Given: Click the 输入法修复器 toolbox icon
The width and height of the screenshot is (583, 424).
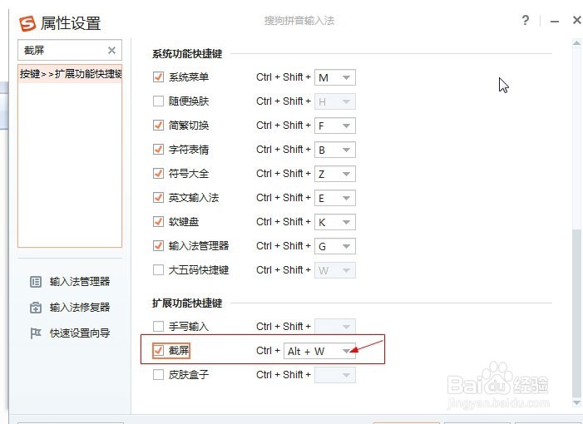Looking at the screenshot, I should (36, 308).
